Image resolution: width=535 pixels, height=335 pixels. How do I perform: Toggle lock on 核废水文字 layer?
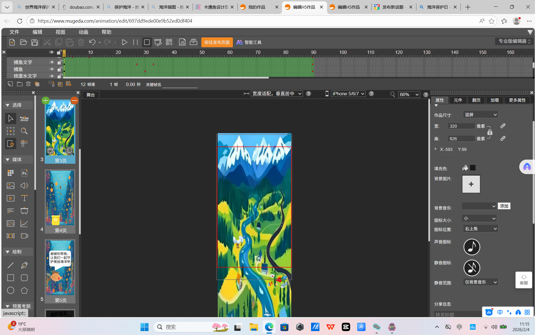click(59, 76)
